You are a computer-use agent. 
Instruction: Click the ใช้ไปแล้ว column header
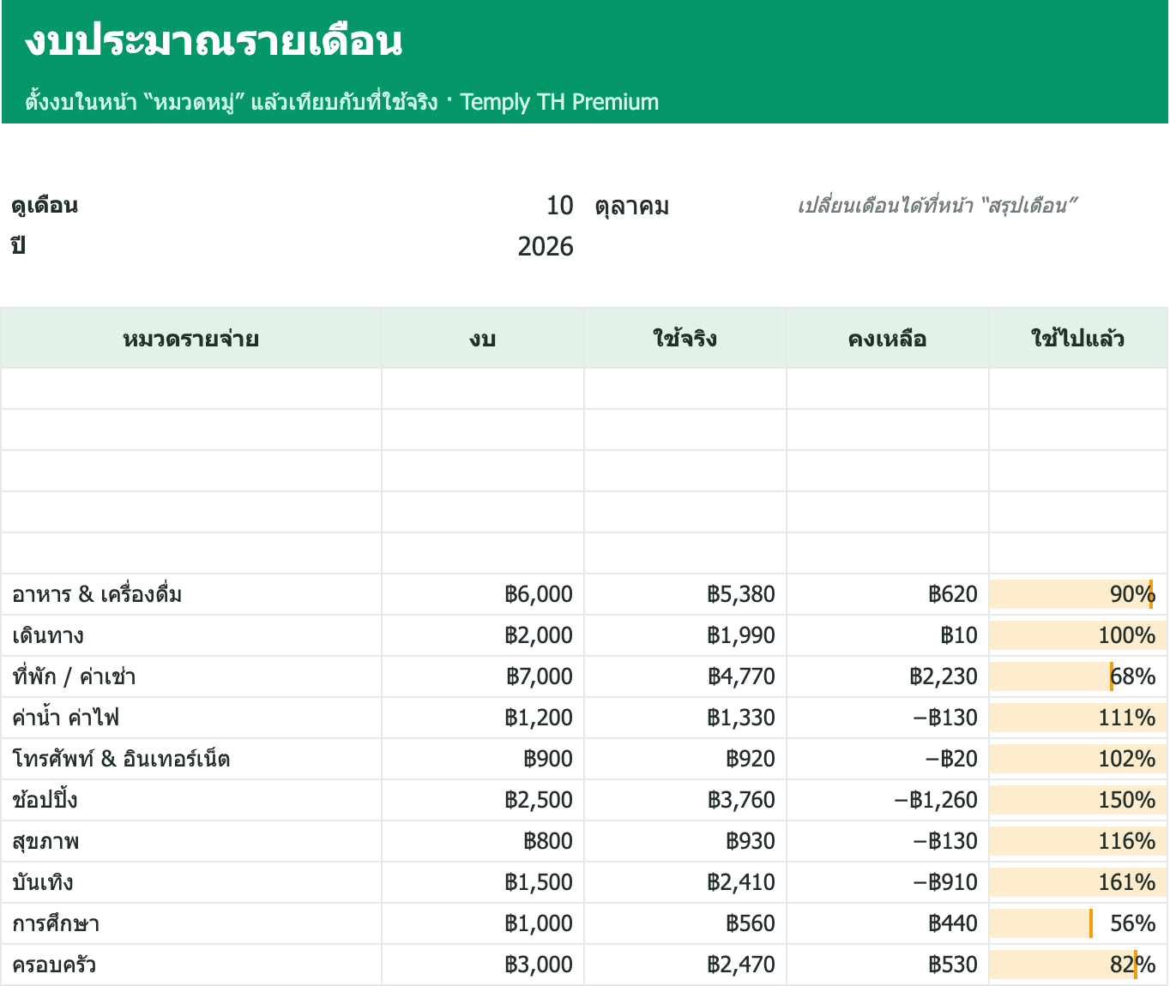[1078, 339]
